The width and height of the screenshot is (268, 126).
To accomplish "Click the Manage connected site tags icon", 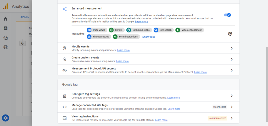I will click(64, 107).
